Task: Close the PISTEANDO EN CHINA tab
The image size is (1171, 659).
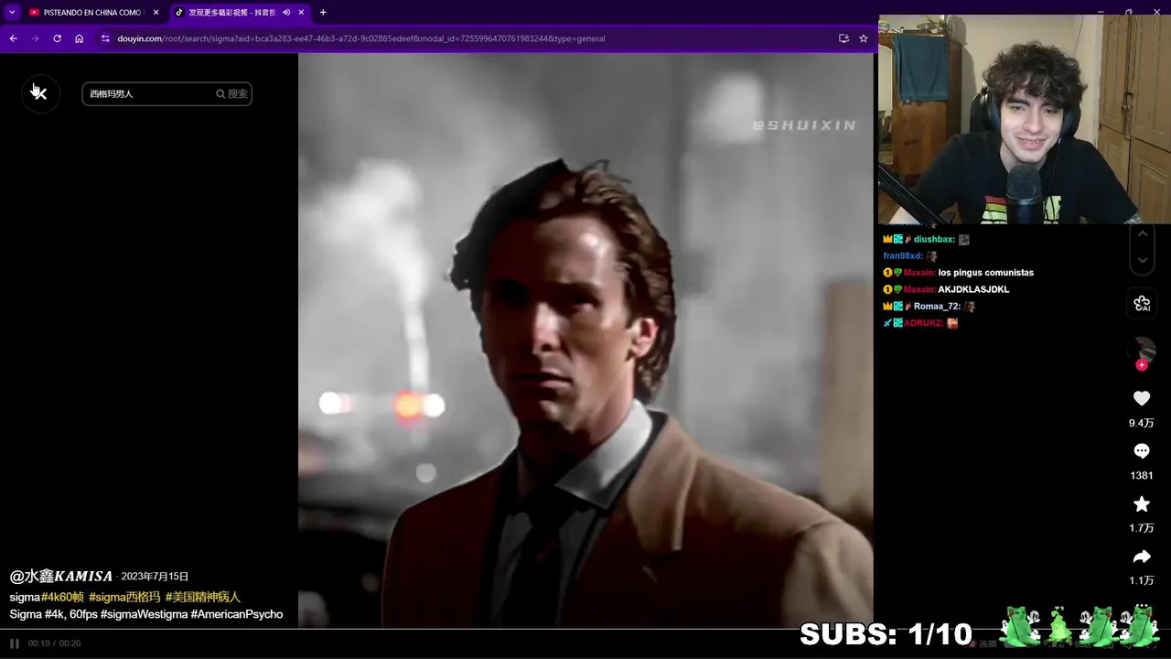Action: coord(156,12)
